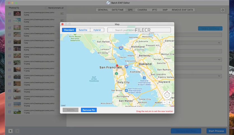Uncheck the 10.jpeg photo checkbox

pos(10,62)
